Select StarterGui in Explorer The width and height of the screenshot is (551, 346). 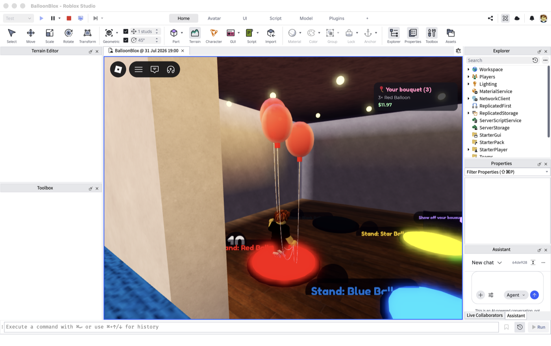point(490,135)
